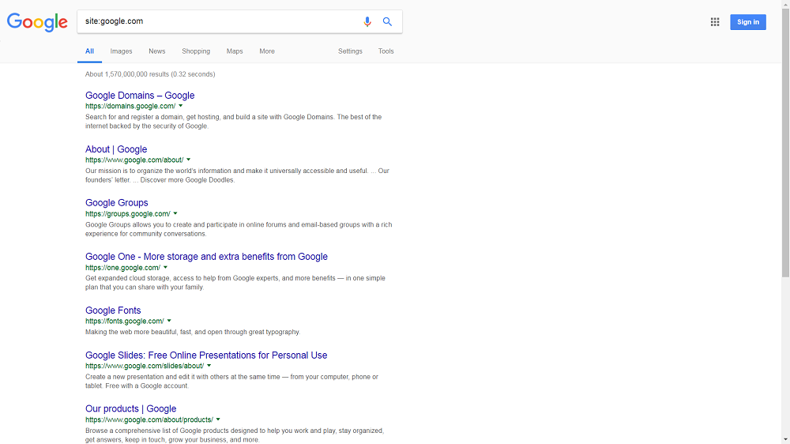This screenshot has height=444, width=790.
Task: Open the Google Slides result link
Action: click(206, 356)
